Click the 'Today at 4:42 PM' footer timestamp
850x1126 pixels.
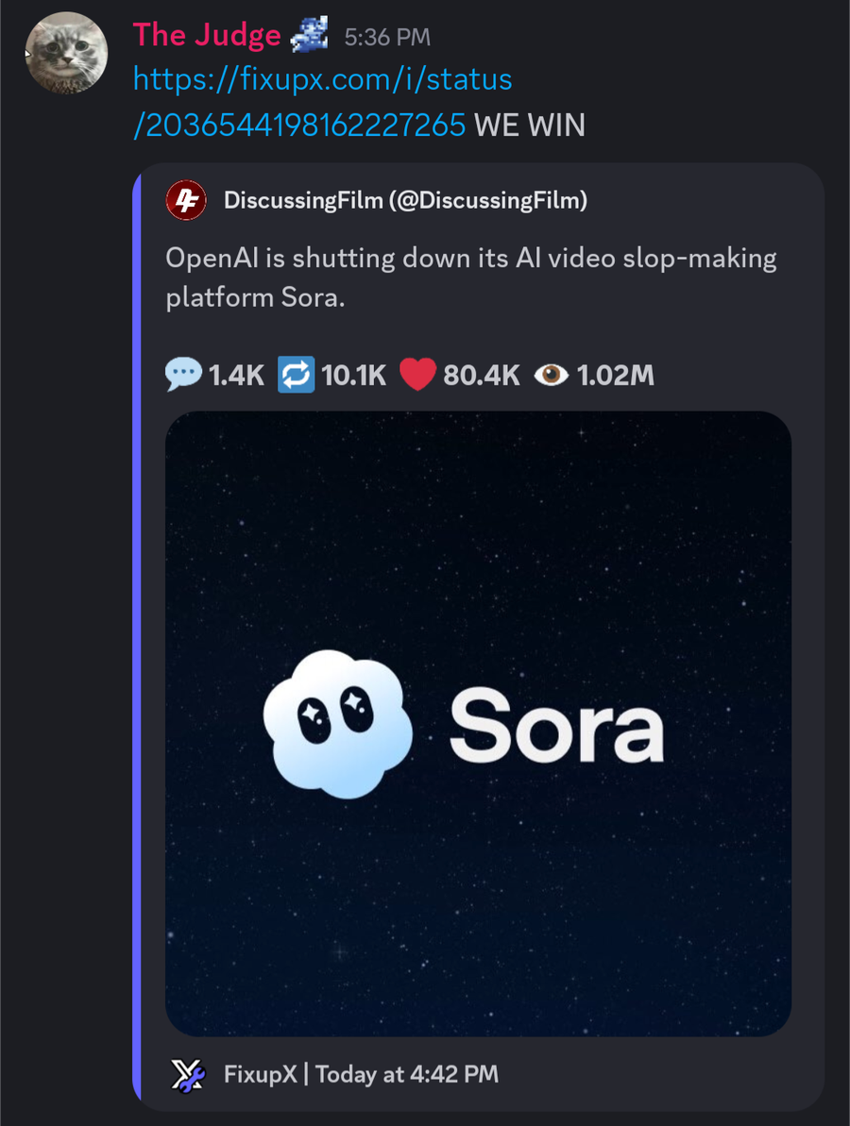pos(407,1074)
